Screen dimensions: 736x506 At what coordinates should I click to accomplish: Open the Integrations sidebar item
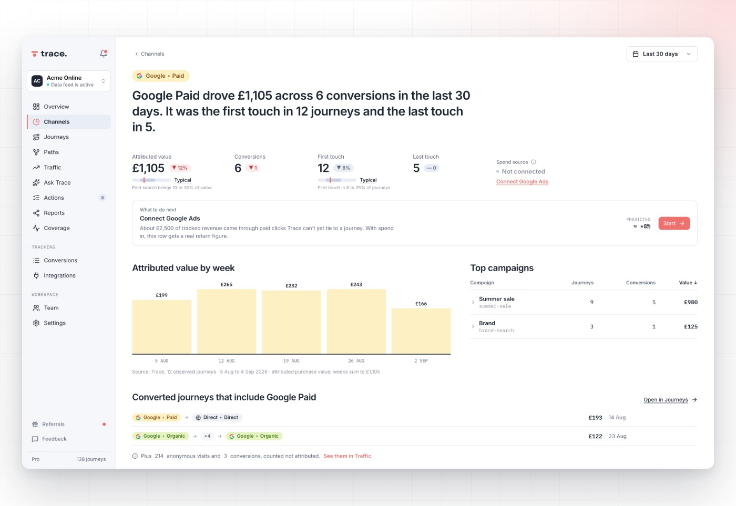pos(69,276)
